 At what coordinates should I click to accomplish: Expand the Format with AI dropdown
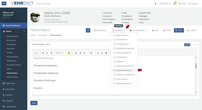coord(139,30)
